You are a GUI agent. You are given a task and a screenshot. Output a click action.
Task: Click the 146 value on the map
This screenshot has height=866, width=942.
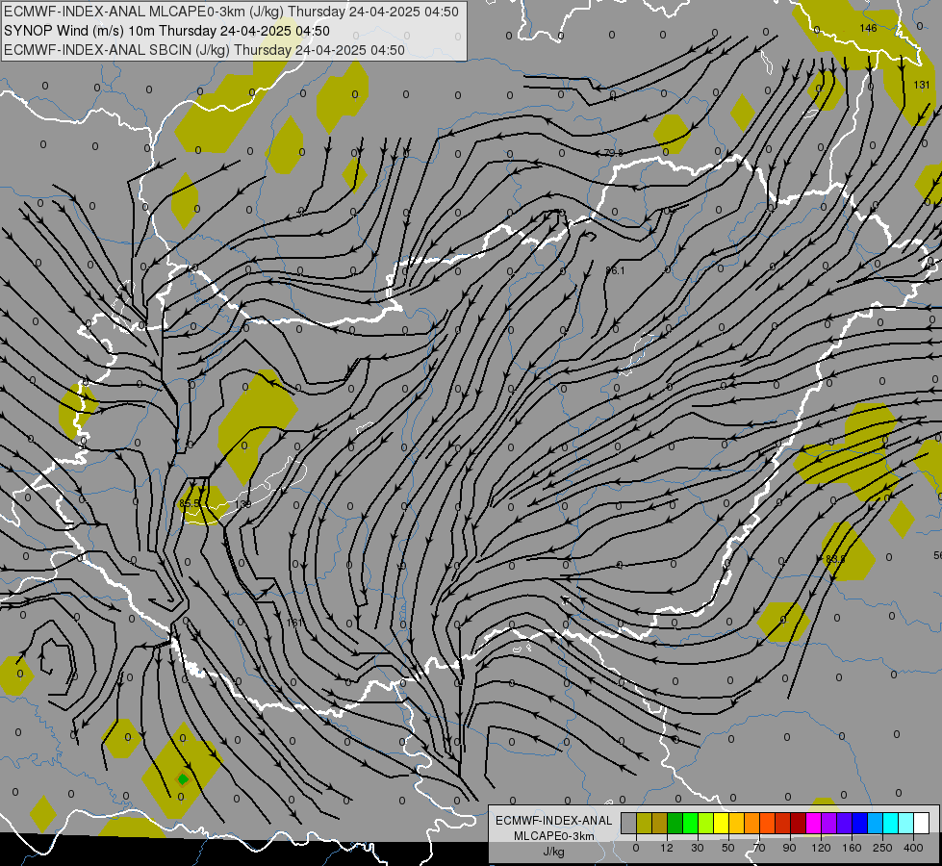(x=868, y=28)
